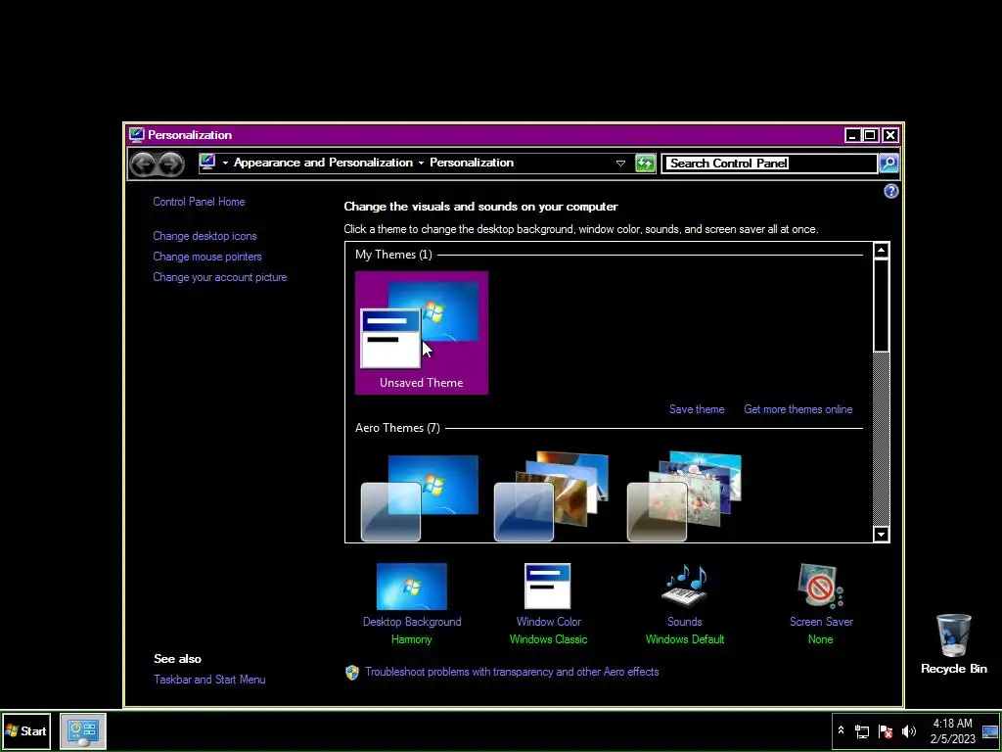The width and height of the screenshot is (1002, 752).
Task: Click the show desktop icon in tray
Action: pyautogui.click(x=990, y=730)
